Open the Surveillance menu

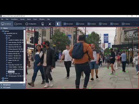(x=14, y=19)
